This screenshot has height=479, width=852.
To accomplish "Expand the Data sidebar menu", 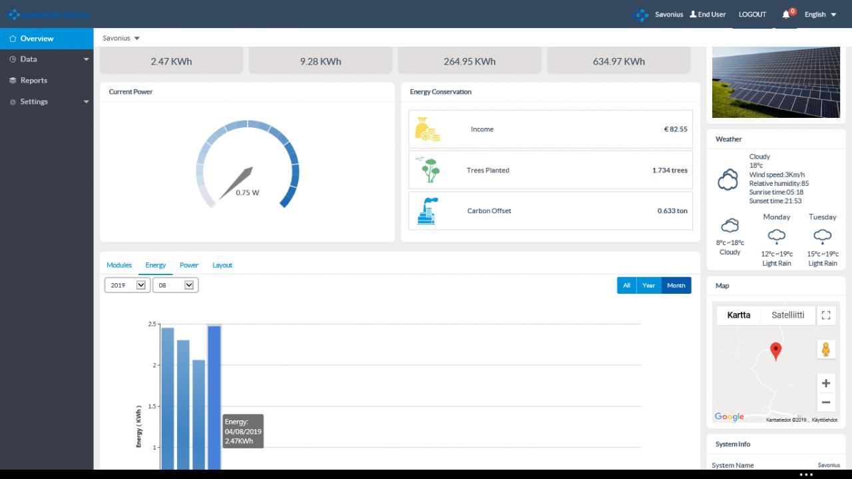I will [x=47, y=59].
